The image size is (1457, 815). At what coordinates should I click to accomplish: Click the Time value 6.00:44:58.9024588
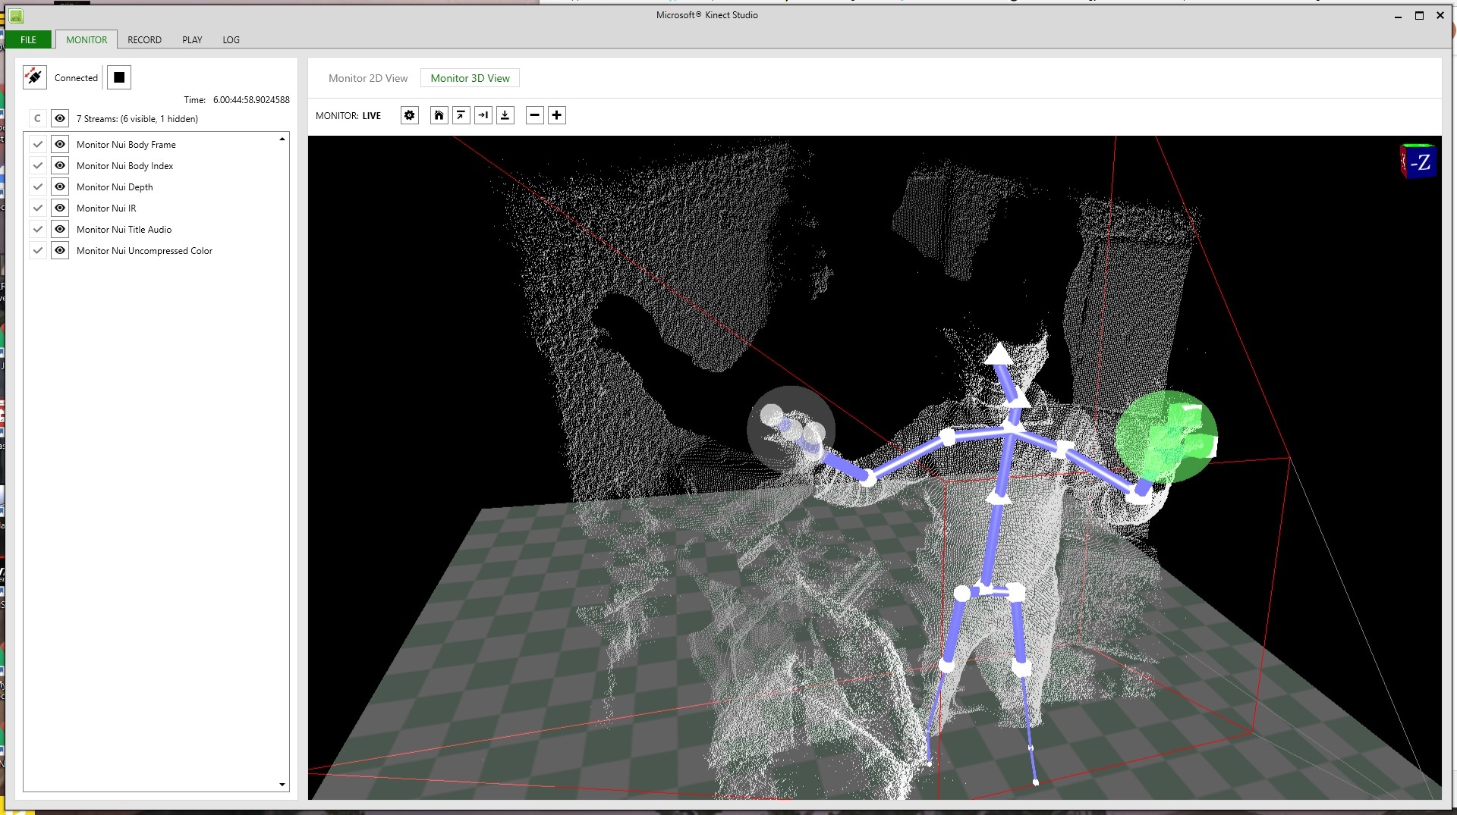tap(251, 99)
